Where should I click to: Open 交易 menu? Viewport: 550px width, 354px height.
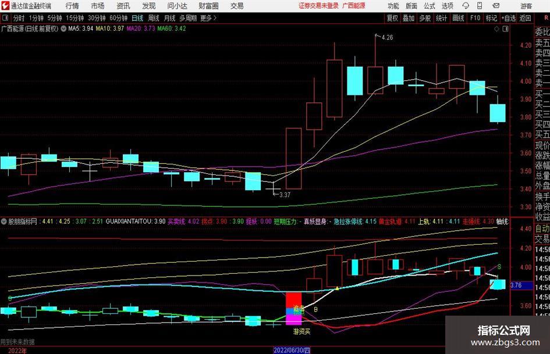[x=237, y=6]
